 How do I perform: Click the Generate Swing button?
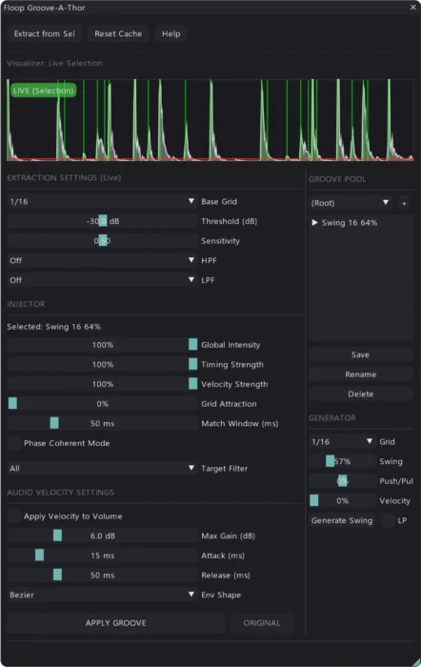342,520
